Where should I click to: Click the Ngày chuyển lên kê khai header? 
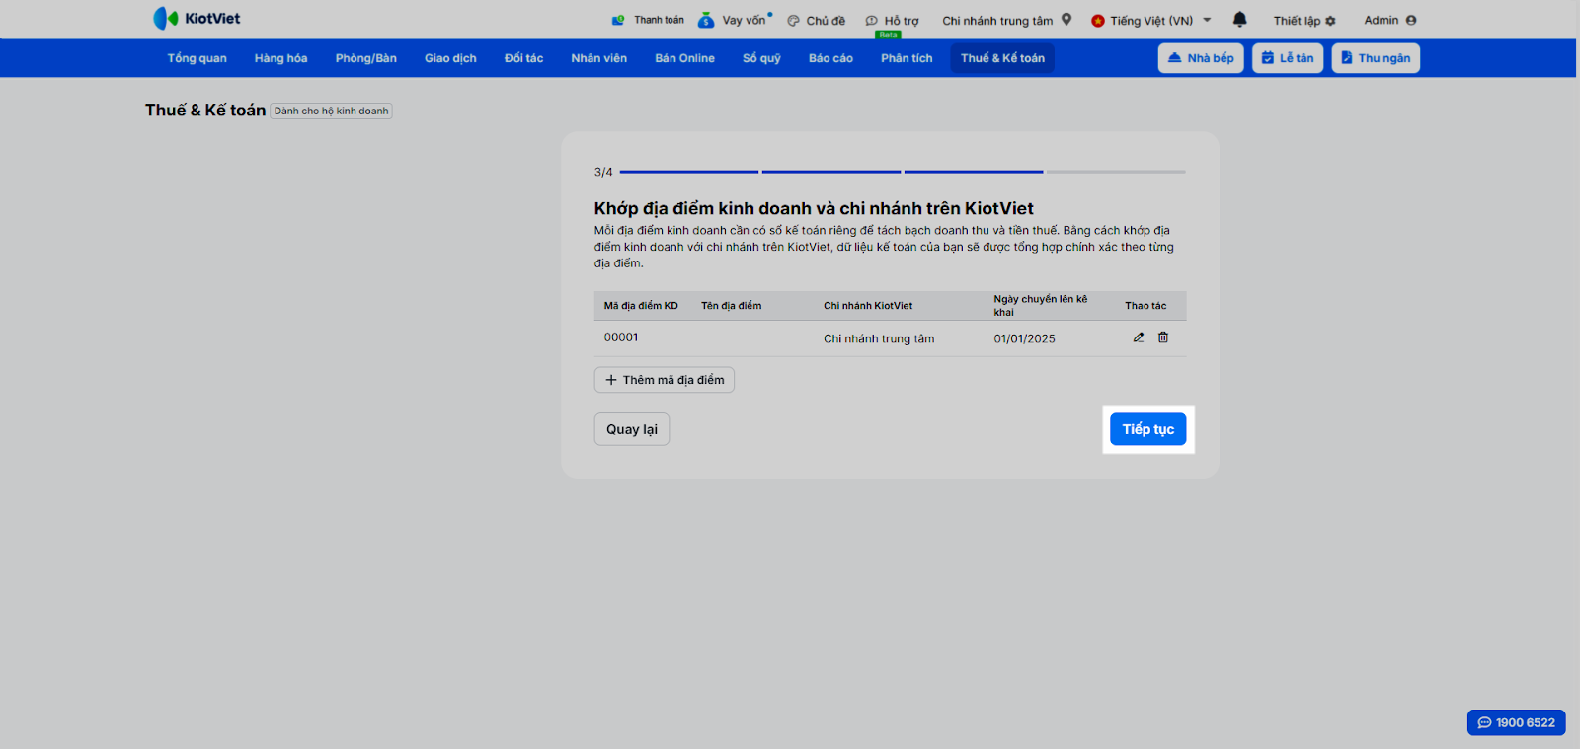tap(1041, 306)
